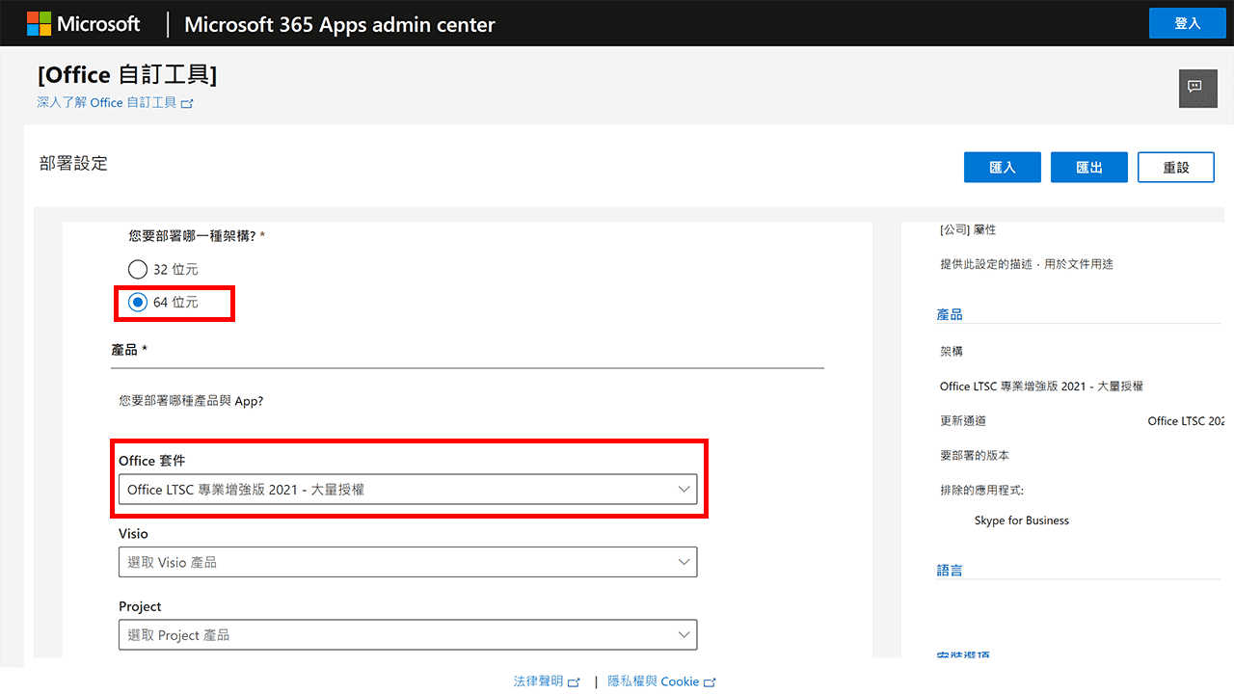
Task: Open the Office 套件 dropdown
Action: point(409,489)
